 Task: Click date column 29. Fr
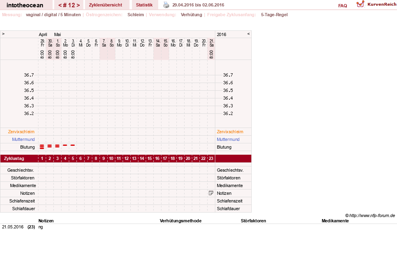click(42, 43)
